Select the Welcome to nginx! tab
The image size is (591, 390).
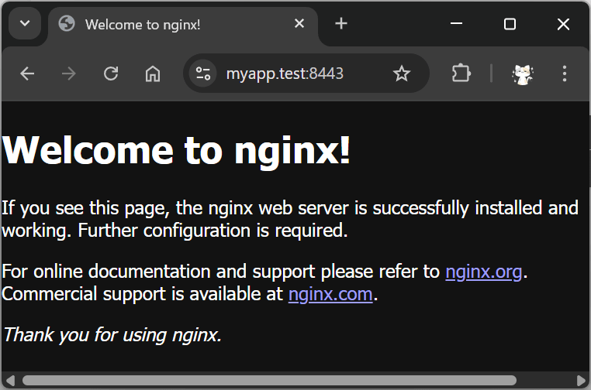click(x=155, y=24)
